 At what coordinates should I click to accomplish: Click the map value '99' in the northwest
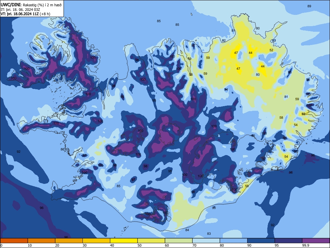[x=122, y=97]
